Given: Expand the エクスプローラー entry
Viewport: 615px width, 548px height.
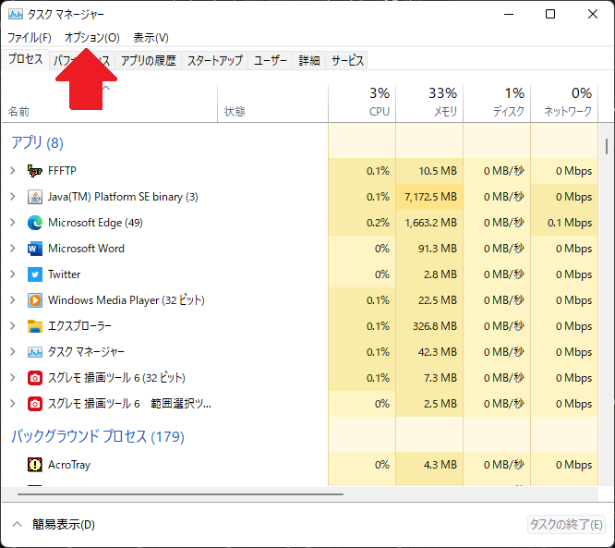Looking at the screenshot, I should (13, 326).
